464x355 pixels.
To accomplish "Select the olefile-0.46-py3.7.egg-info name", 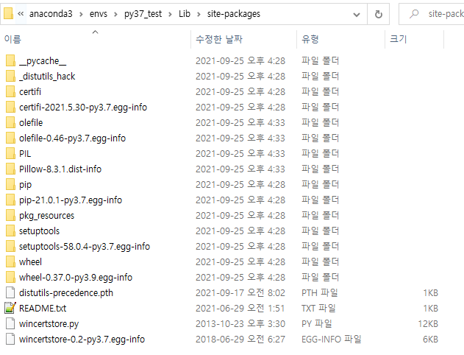I will [72, 138].
